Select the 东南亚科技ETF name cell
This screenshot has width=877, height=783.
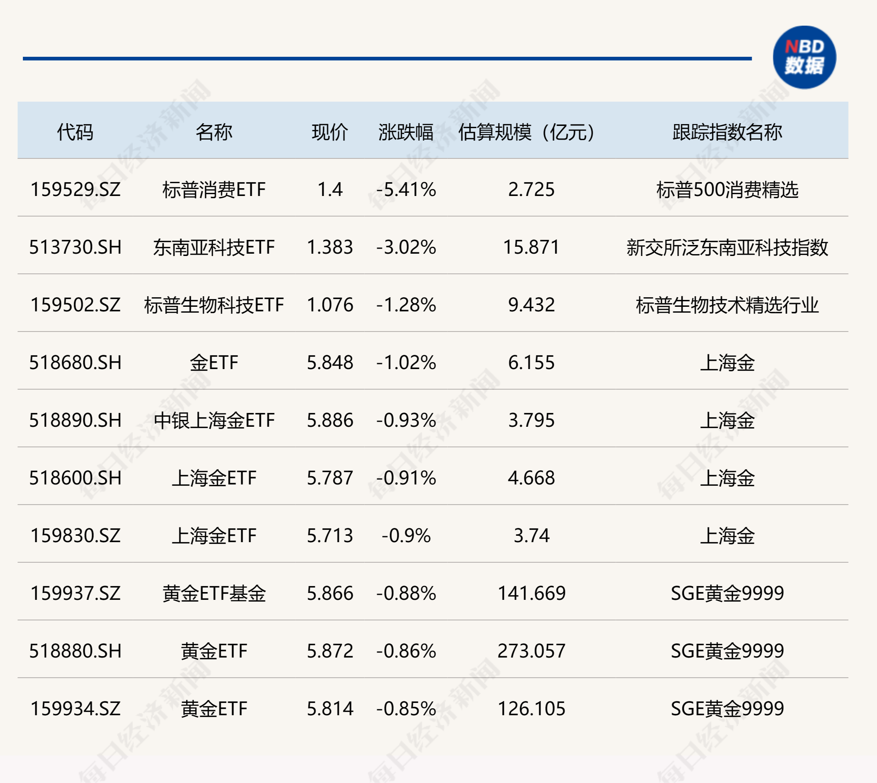(x=214, y=247)
